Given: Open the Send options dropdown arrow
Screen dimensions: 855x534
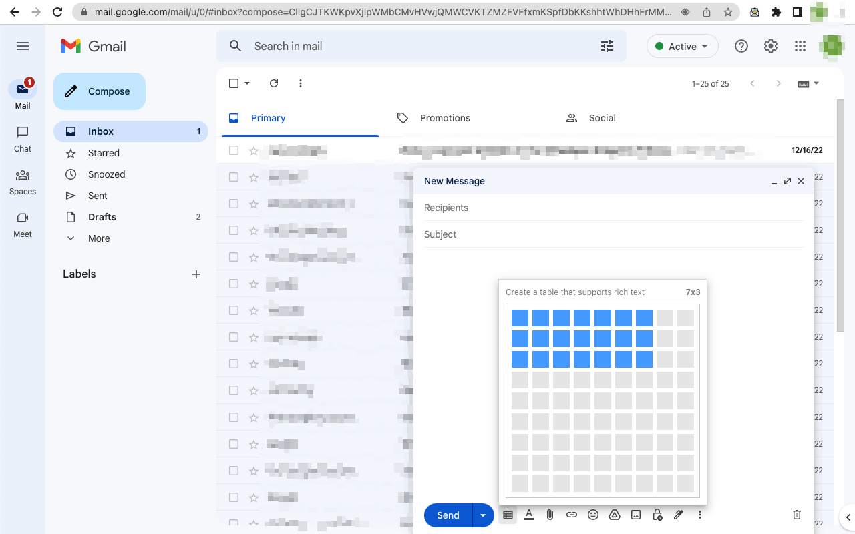Looking at the screenshot, I should click(x=482, y=515).
